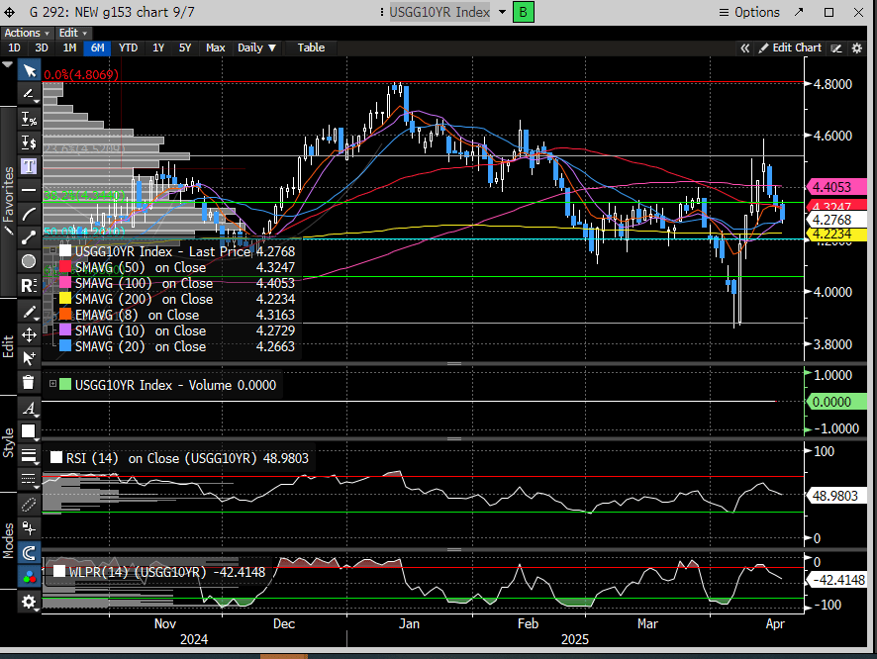Screen dimensions: 877x659
Task: Switch to the YTD time range
Action: click(x=128, y=47)
